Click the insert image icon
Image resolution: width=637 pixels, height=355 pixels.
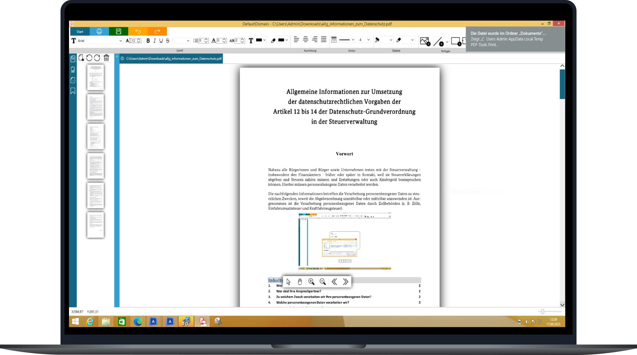click(425, 41)
